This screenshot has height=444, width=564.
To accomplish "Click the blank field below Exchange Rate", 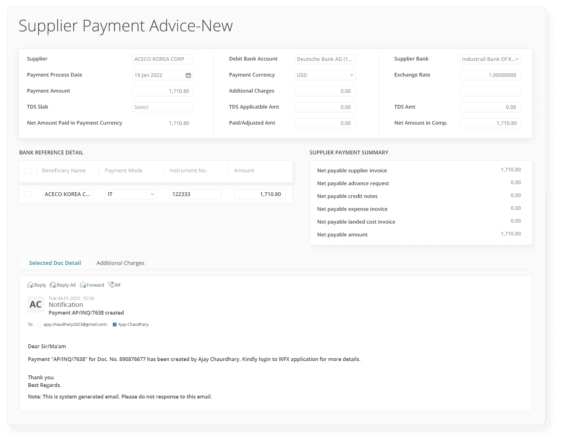I will tap(490, 91).
